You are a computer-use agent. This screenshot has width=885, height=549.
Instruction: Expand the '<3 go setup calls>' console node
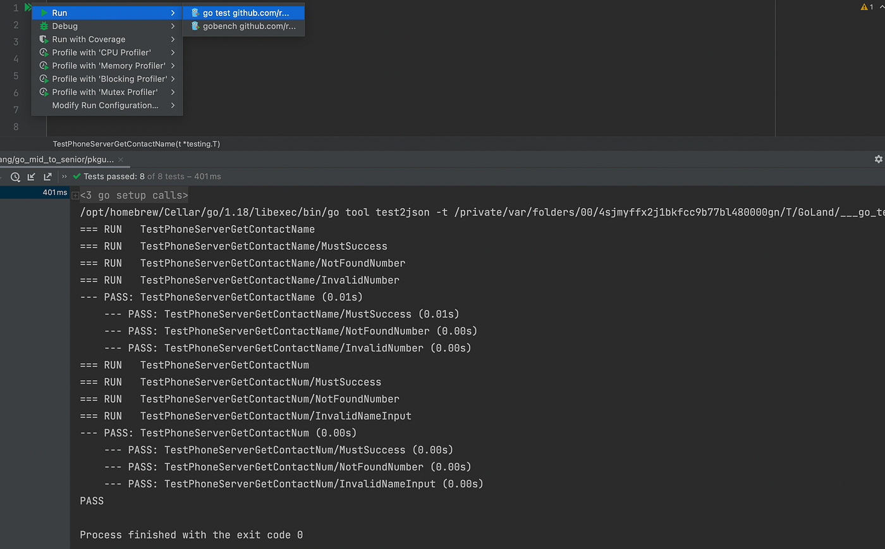75,195
